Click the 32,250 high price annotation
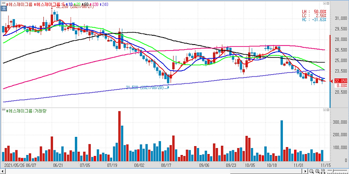 pyautogui.click(x=74, y=7)
